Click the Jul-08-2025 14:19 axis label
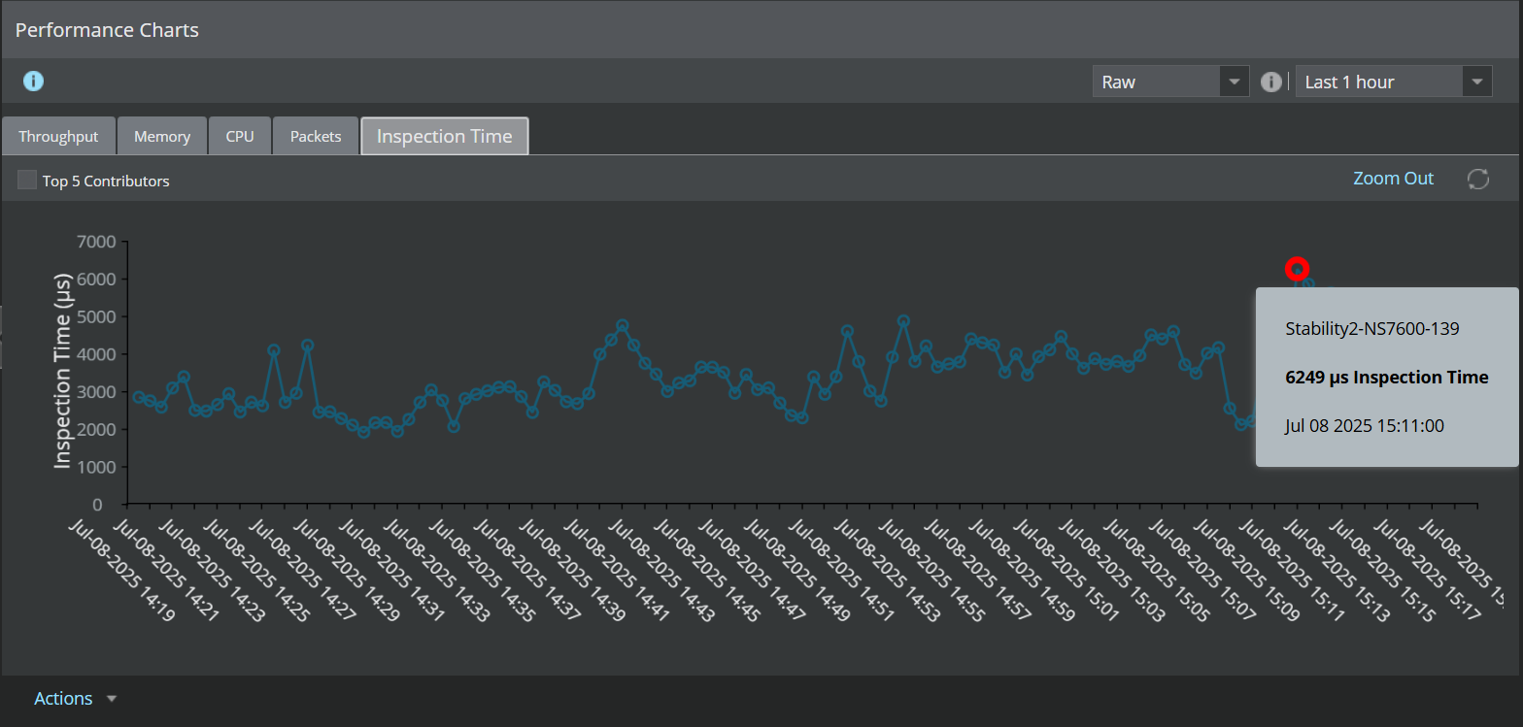The height and width of the screenshot is (727, 1523). (124, 568)
